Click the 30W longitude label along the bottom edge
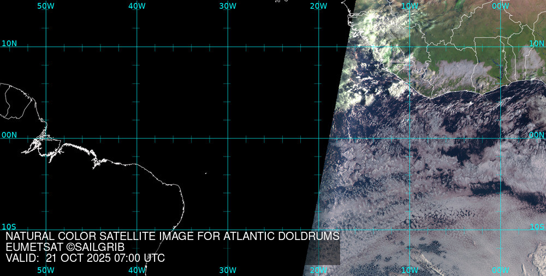This screenshot has height=276, width=546. pyautogui.click(x=228, y=270)
